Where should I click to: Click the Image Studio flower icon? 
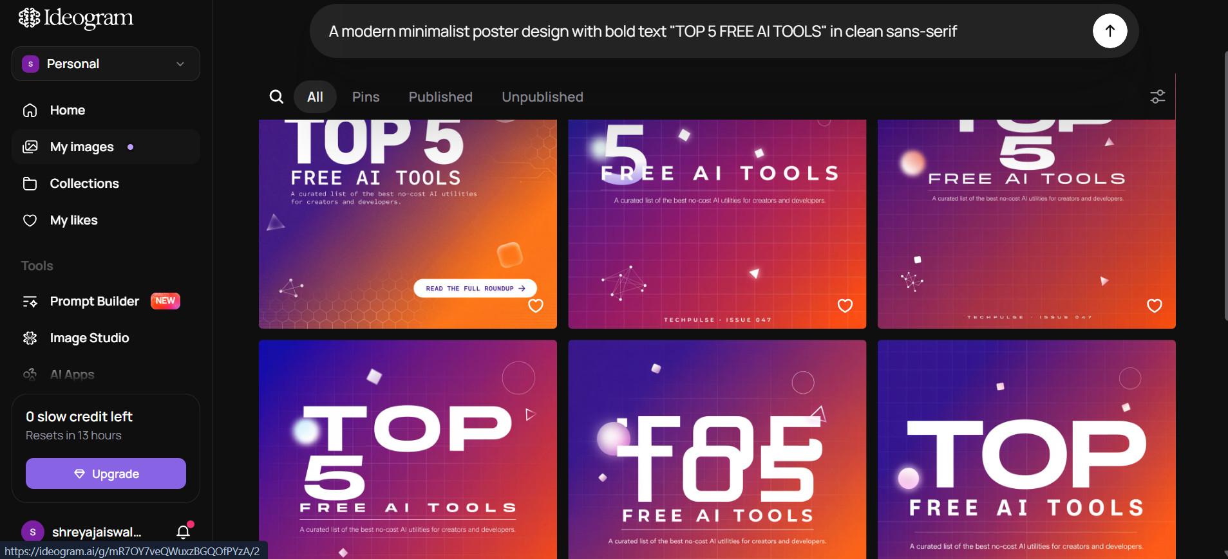click(30, 338)
